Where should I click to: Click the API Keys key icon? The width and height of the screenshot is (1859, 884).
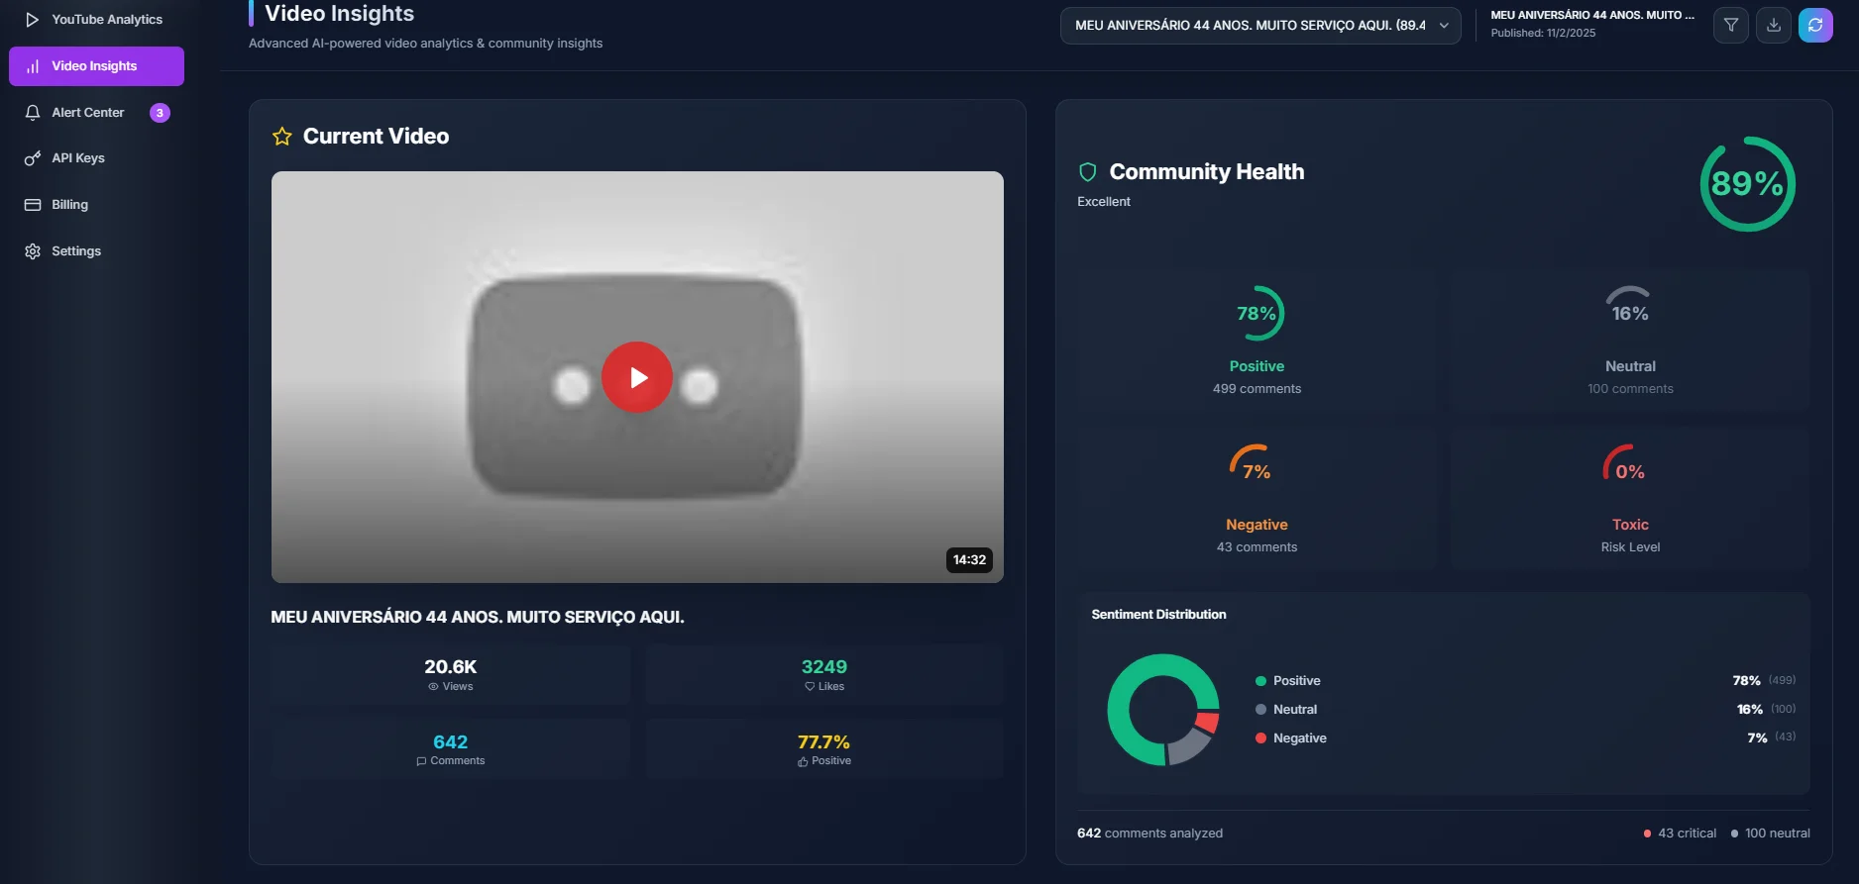pyautogui.click(x=33, y=158)
